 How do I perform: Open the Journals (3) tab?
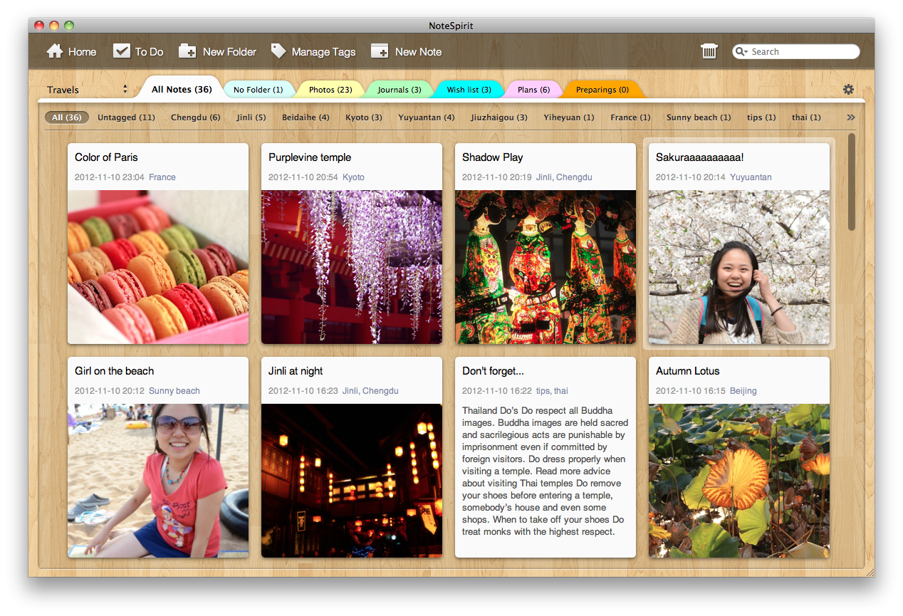tap(400, 90)
